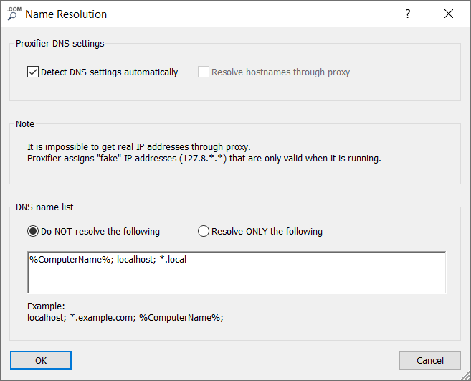This screenshot has height=381, width=471.
Task: Click the Name Resolution window icon
Action: click(x=14, y=14)
